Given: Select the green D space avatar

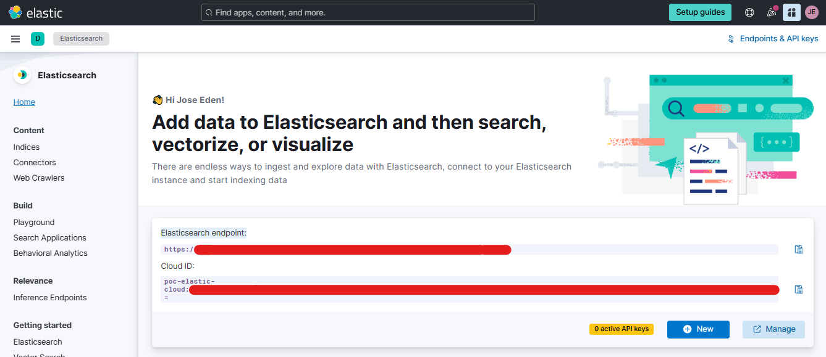Looking at the screenshot, I should click(38, 39).
